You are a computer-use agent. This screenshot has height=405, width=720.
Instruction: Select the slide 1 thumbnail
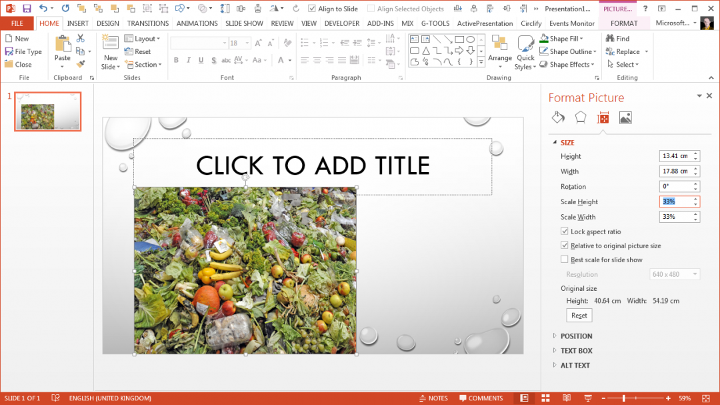[47, 111]
